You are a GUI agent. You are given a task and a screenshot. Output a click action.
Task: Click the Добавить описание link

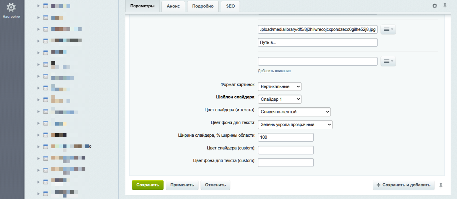274,71
